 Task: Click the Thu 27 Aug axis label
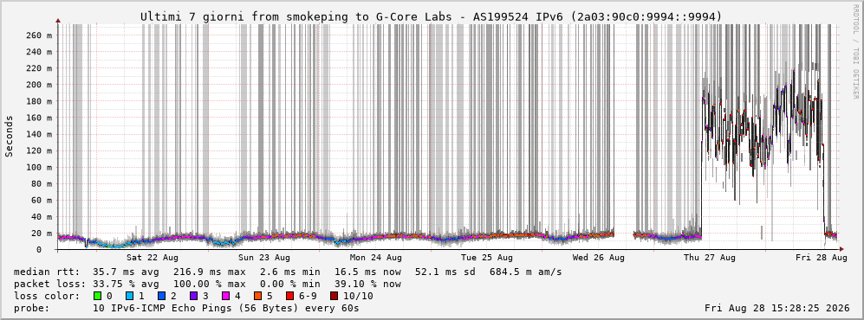tap(710, 258)
